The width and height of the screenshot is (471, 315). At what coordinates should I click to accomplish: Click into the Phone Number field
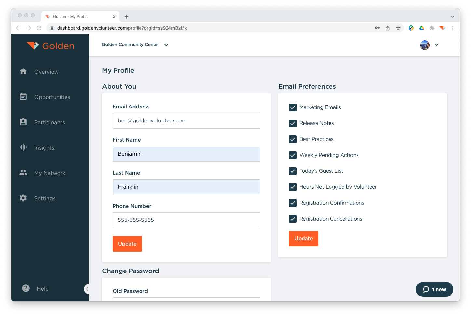click(x=186, y=220)
